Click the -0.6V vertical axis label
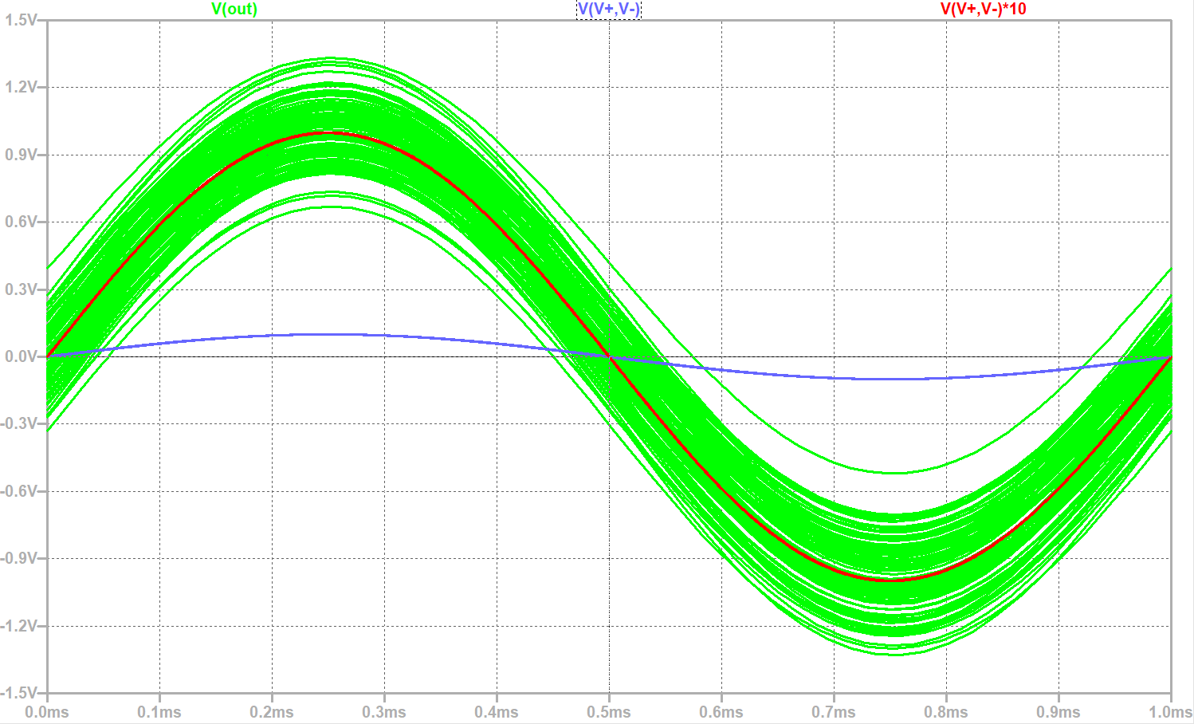1194x724 pixels. [x=19, y=491]
